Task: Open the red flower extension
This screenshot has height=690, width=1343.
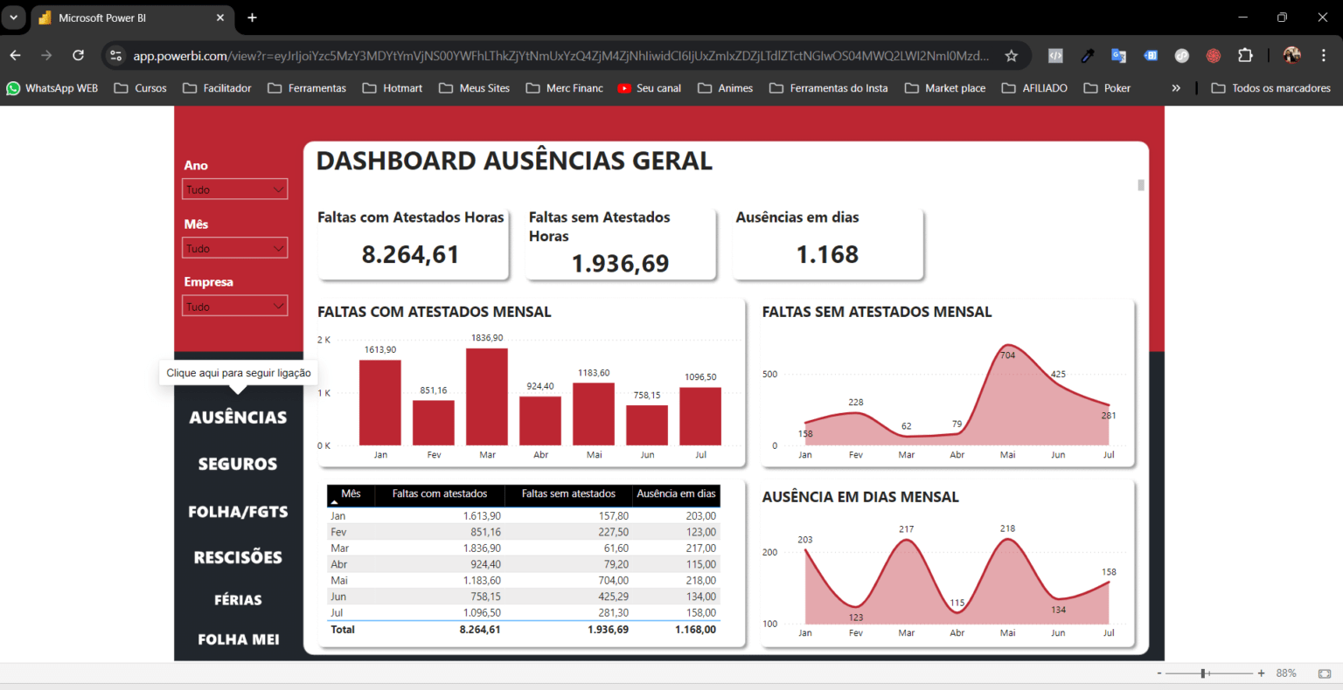Action: (1213, 55)
